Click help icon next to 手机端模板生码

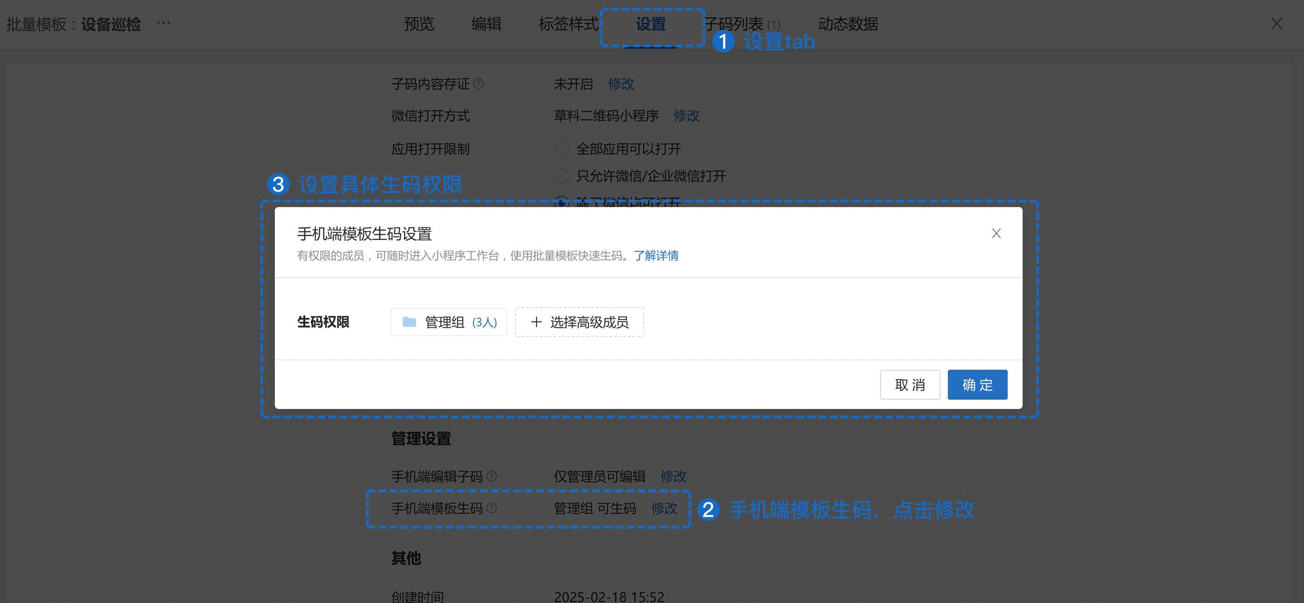[492, 508]
